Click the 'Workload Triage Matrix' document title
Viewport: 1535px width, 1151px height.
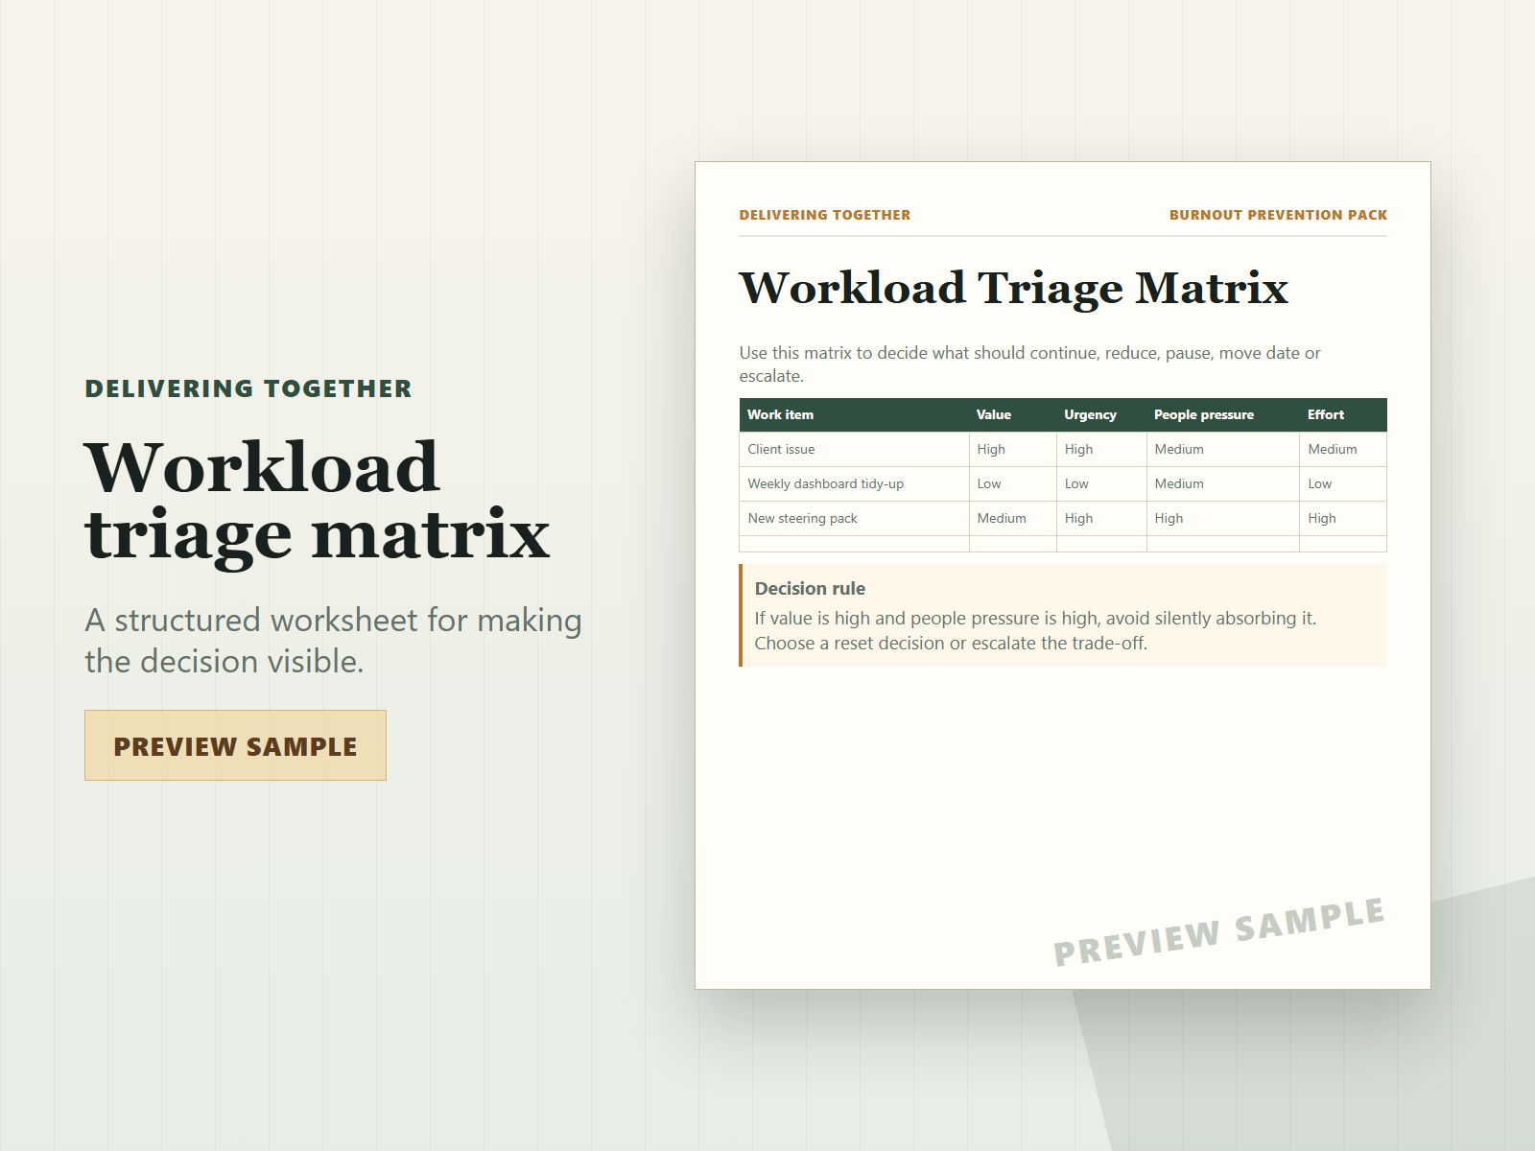pos(1013,288)
